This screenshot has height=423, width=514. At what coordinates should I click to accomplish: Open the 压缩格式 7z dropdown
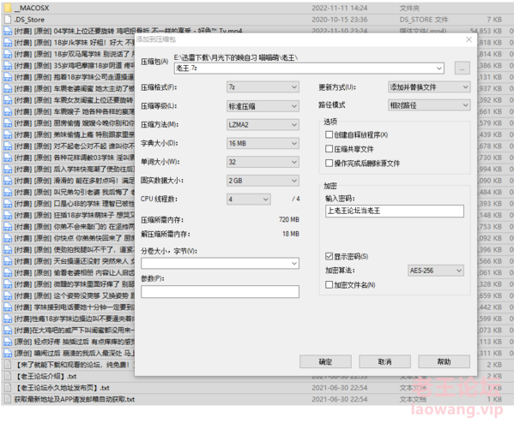263,87
